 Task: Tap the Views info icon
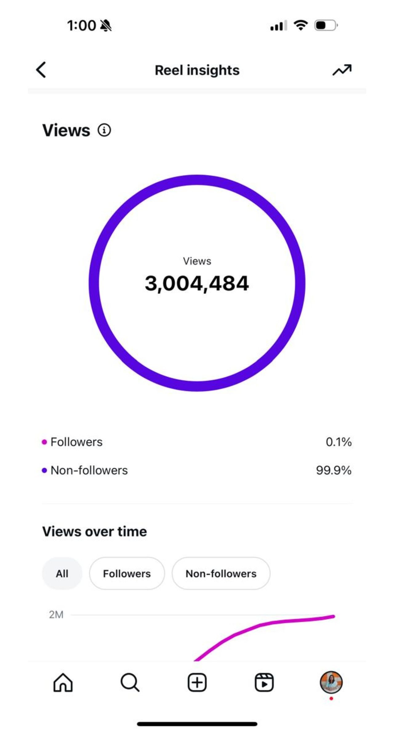pos(104,130)
